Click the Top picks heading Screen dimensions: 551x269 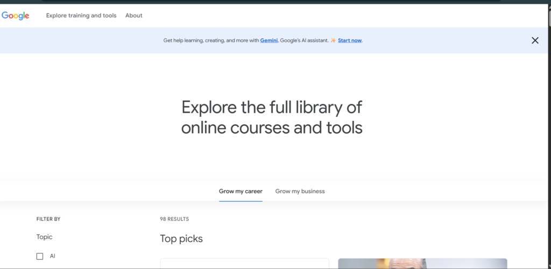[181, 239]
